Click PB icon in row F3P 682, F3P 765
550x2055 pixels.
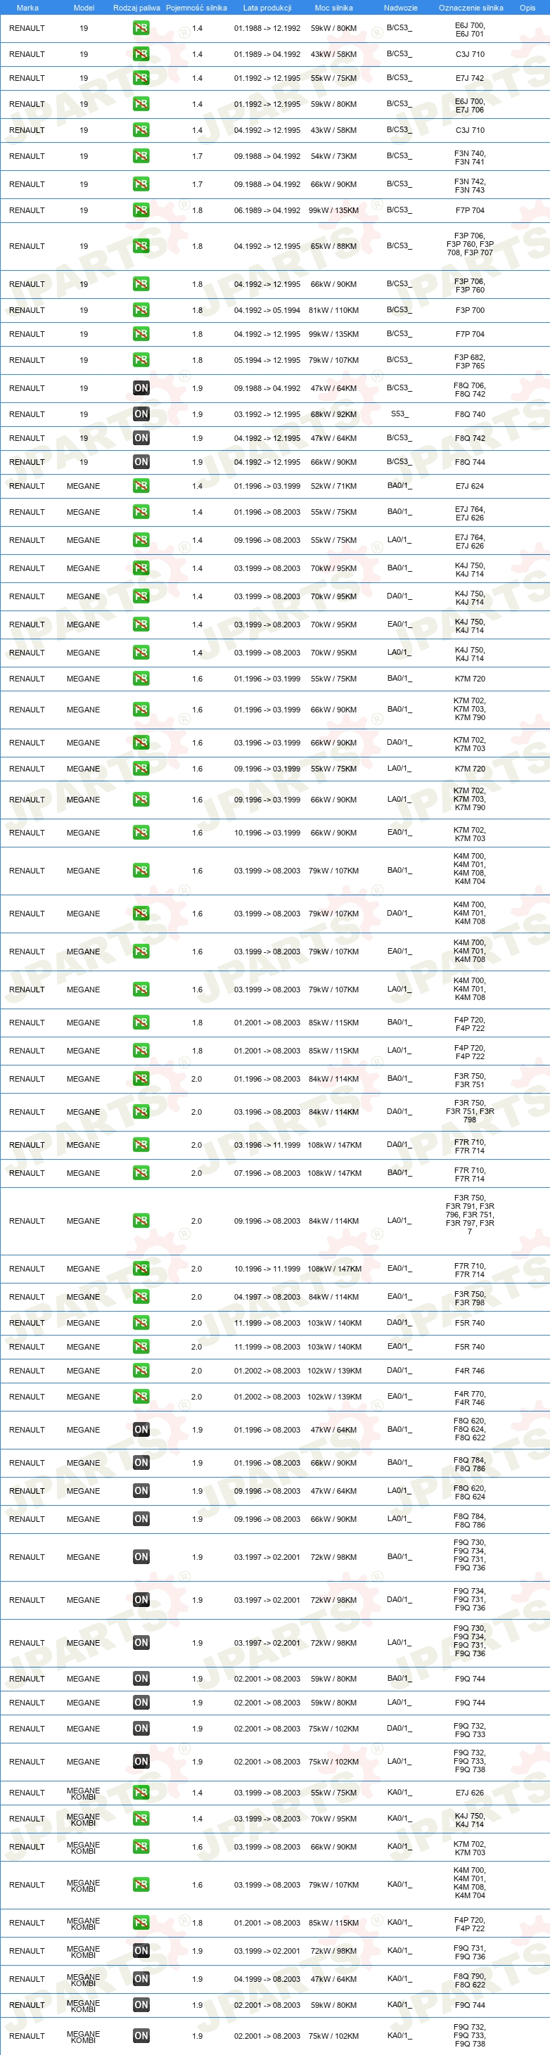(141, 361)
